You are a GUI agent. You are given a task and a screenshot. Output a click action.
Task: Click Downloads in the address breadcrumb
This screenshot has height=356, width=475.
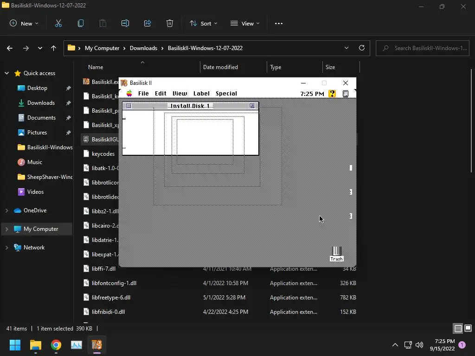point(144,48)
